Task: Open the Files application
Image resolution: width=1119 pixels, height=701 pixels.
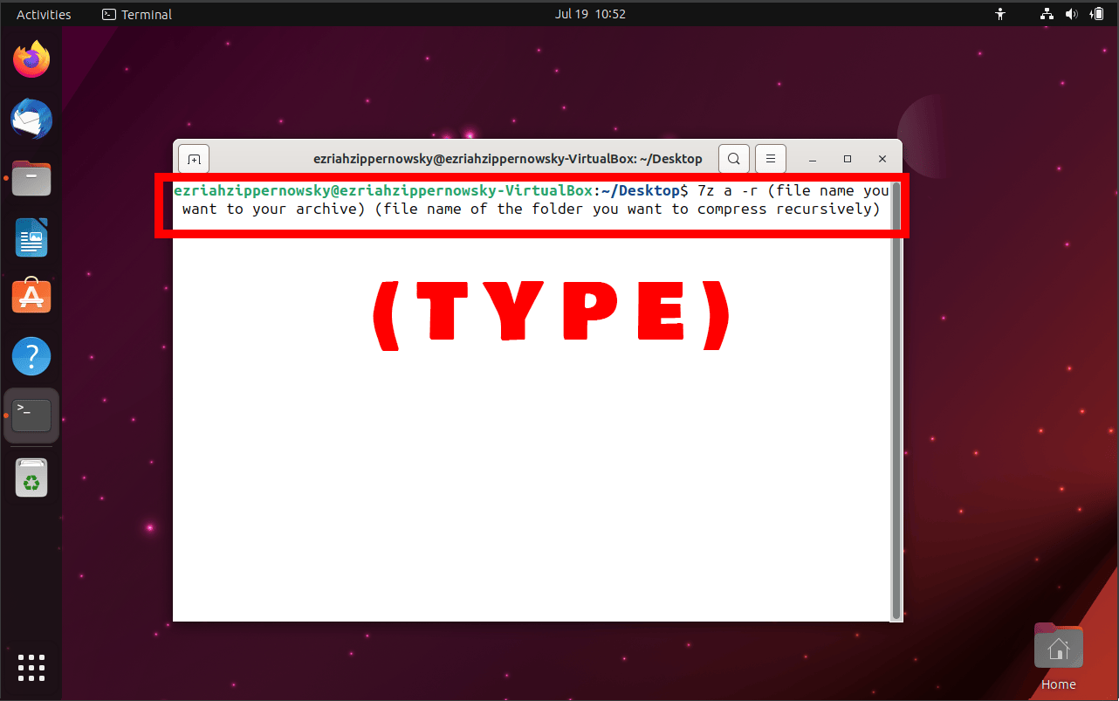Action: (x=31, y=178)
